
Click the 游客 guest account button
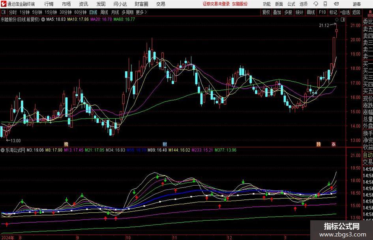click(357, 4)
